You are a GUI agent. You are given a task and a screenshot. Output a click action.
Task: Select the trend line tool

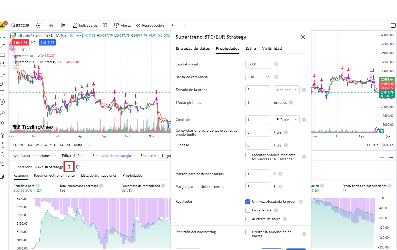pyautogui.click(x=3, y=47)
